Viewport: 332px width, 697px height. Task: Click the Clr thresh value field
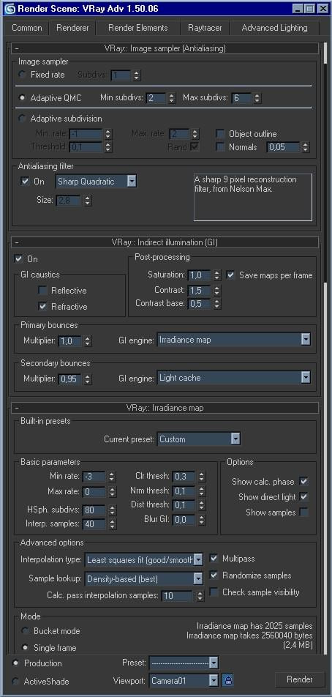pos(184,477)
